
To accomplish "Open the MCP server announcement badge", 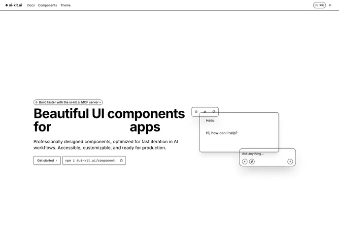I will coord(68,102).
